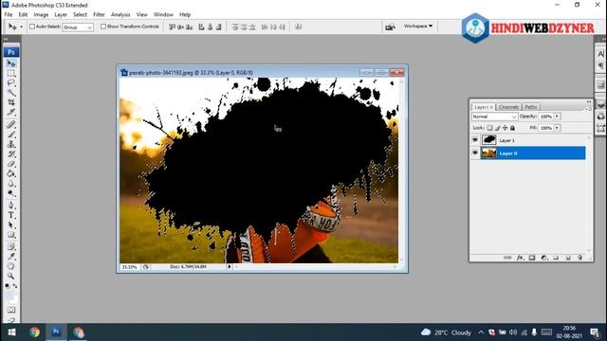607x341 pixels.
Task: Open the Opacity slider arrow
Action: [557, 117]
